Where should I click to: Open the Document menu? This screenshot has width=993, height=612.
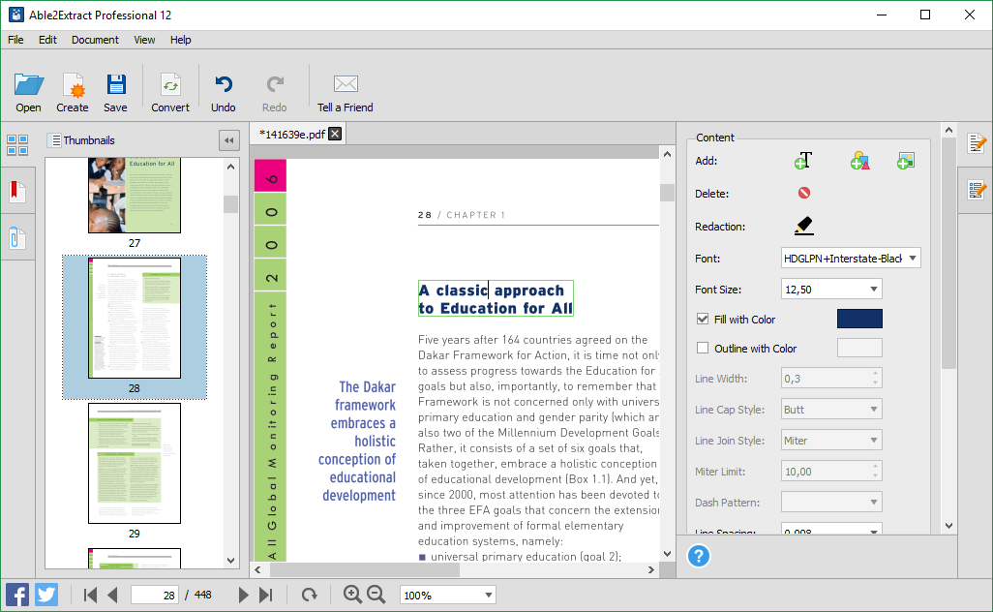[x=95, y=40]
